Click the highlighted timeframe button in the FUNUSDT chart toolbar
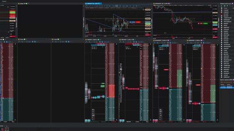 click(117, 6)
